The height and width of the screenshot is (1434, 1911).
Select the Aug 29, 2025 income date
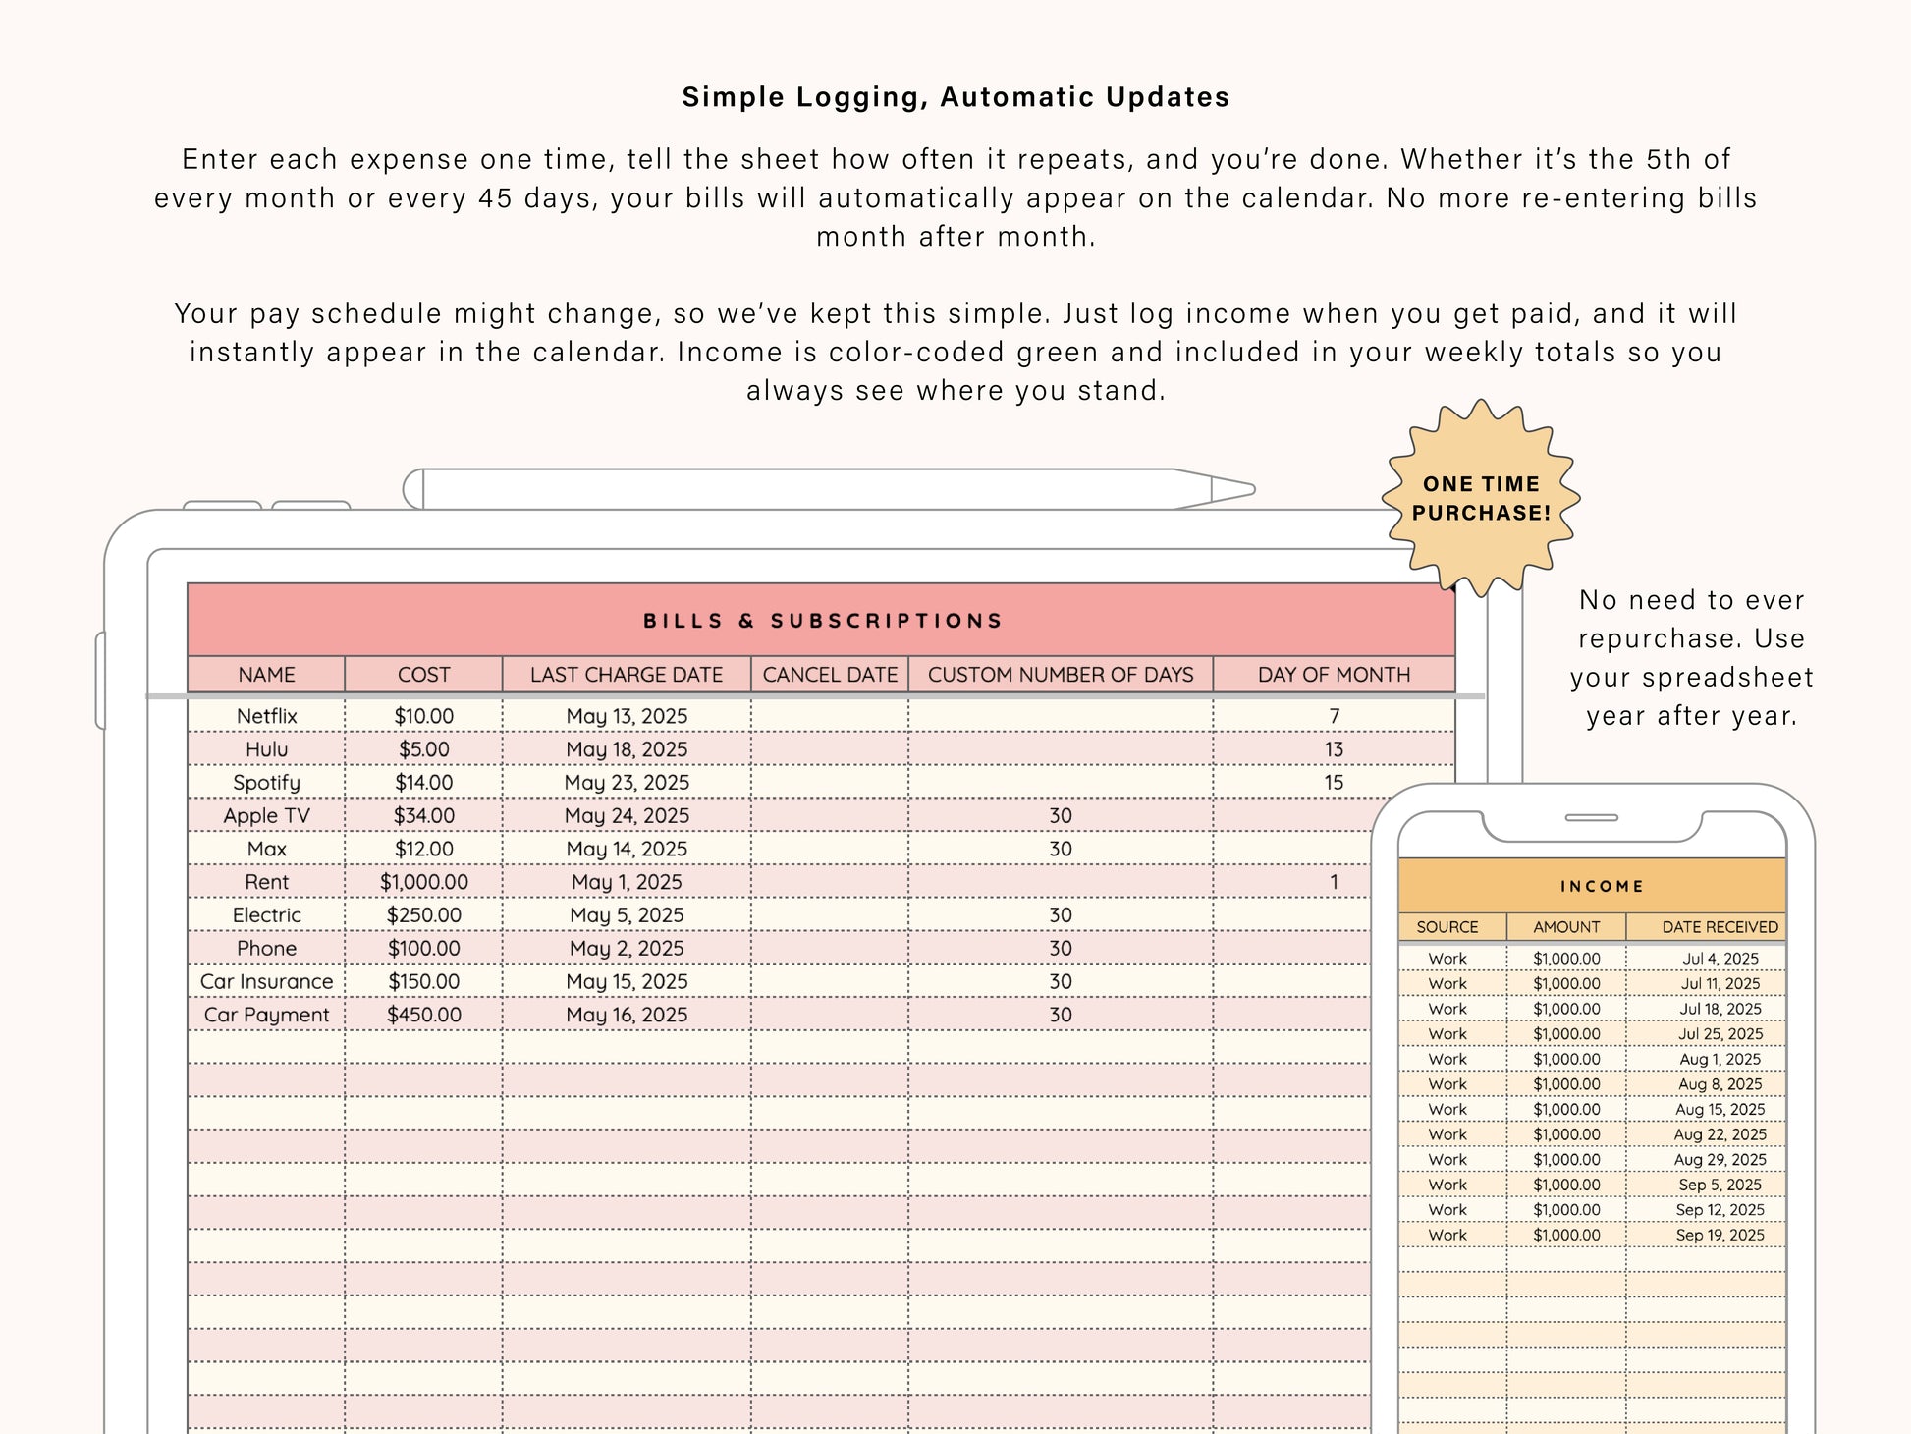[1706, 1160]
